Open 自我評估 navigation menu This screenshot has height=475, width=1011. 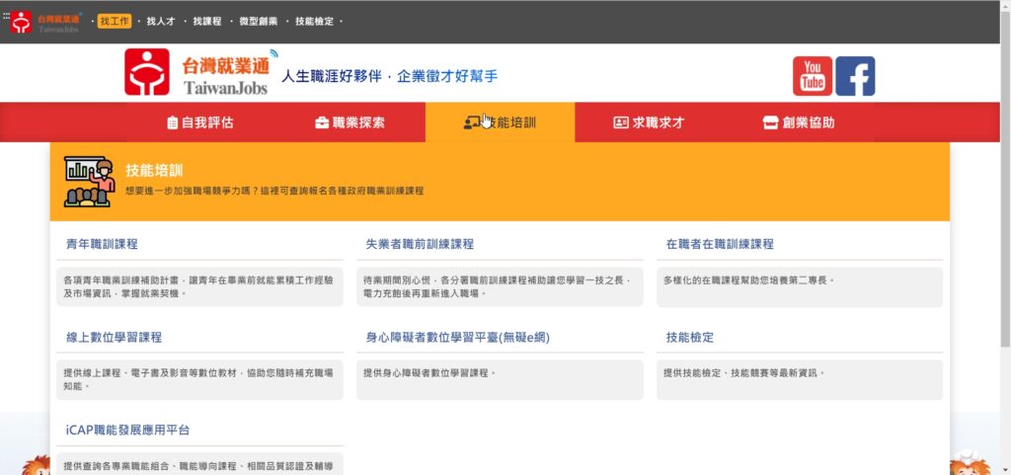200,122
